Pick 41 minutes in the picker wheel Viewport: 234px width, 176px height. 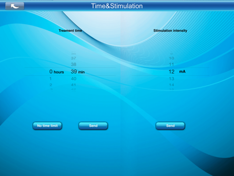[x=74, y=85]
